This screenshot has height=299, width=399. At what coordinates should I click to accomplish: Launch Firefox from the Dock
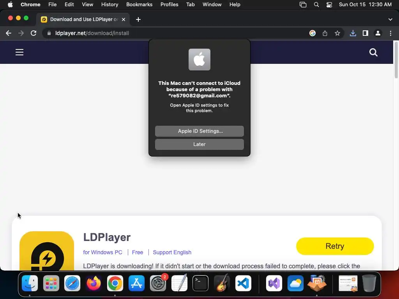(94, 283)
